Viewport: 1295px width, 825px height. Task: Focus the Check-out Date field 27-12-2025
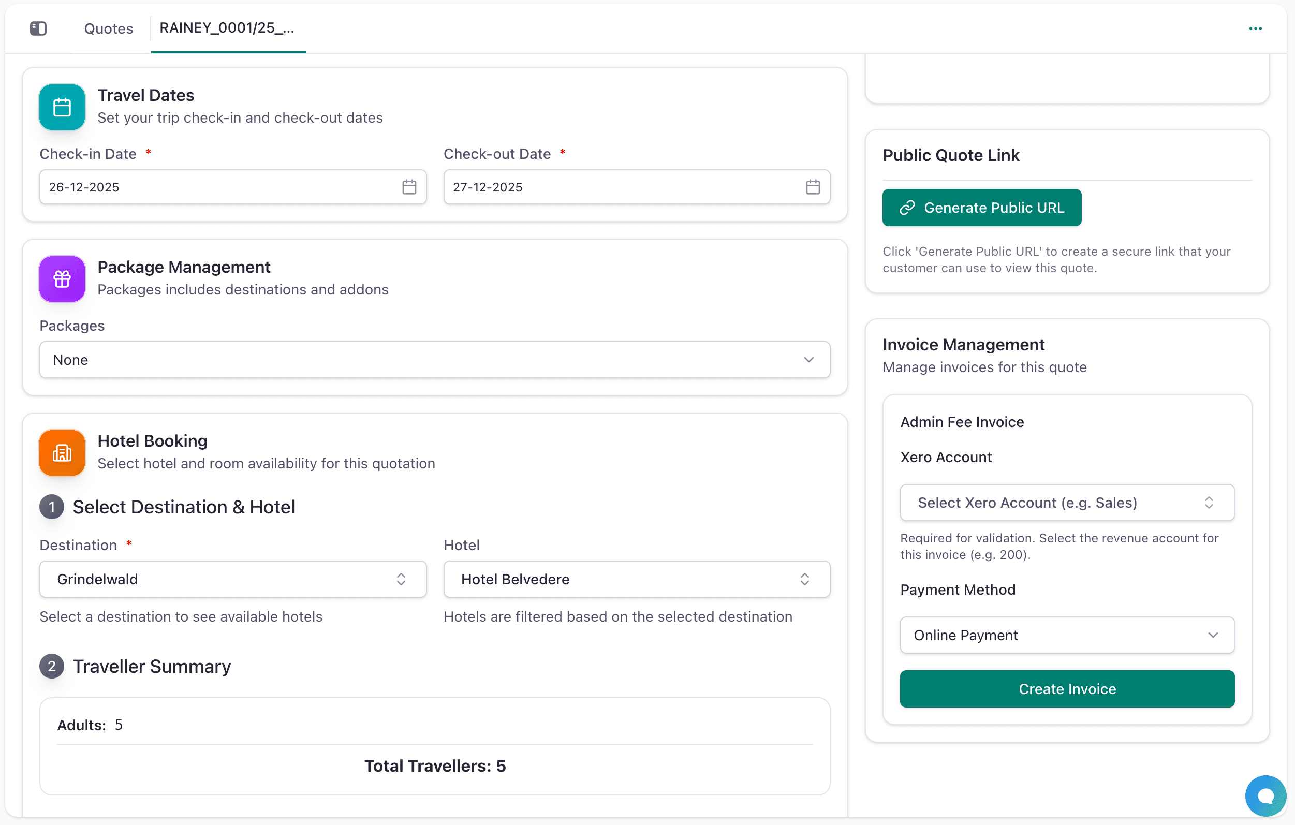coord(636,187)
